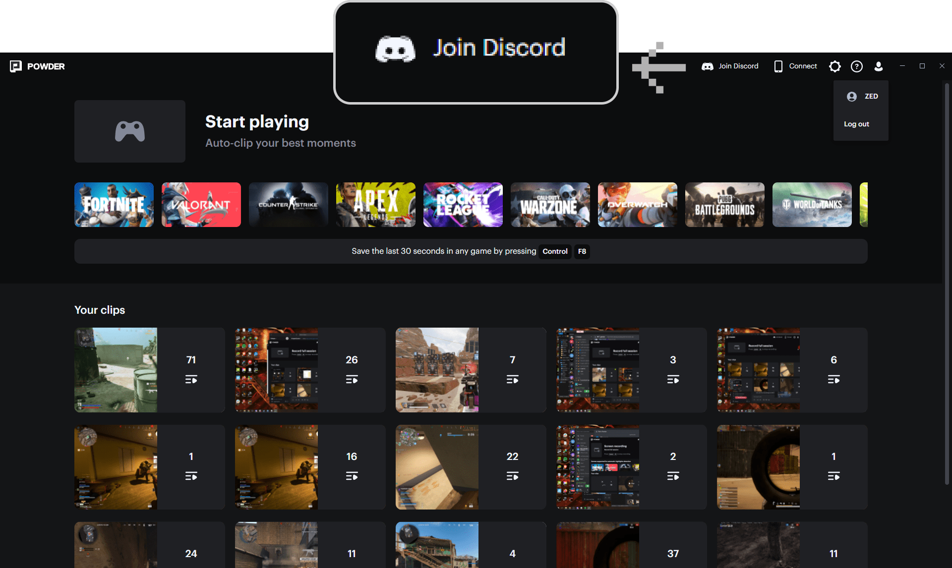Select the Valorant game tile

201,205
